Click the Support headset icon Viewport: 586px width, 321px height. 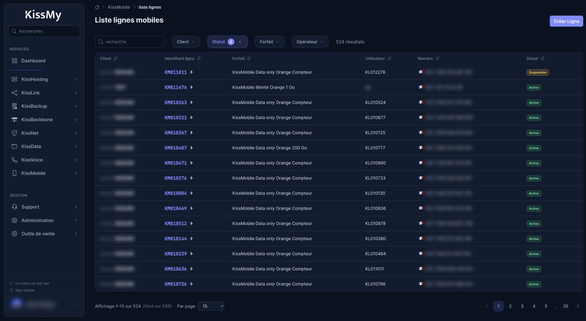tap(15, 207)
